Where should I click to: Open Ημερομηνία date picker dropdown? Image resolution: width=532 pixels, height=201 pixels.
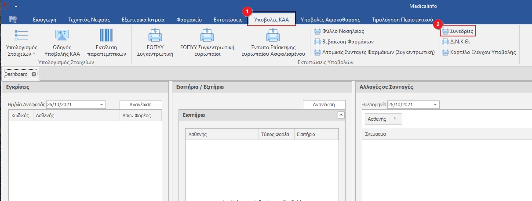click(x=435, y=105)
